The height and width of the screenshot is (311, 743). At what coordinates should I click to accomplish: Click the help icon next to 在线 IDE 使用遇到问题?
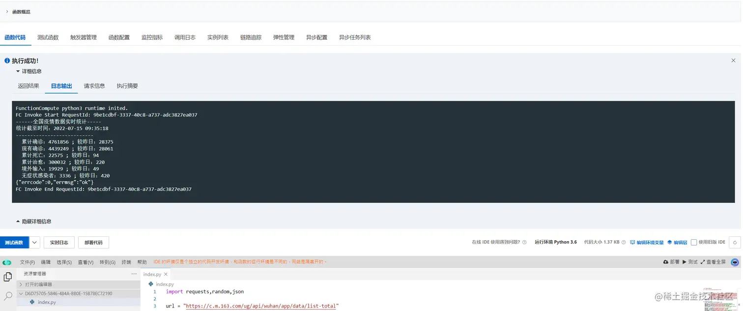pos(524,242)
